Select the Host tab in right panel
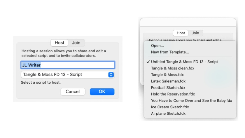Image resolution: width=245 pixels, height=138 pixels. (x=181, y=33)
